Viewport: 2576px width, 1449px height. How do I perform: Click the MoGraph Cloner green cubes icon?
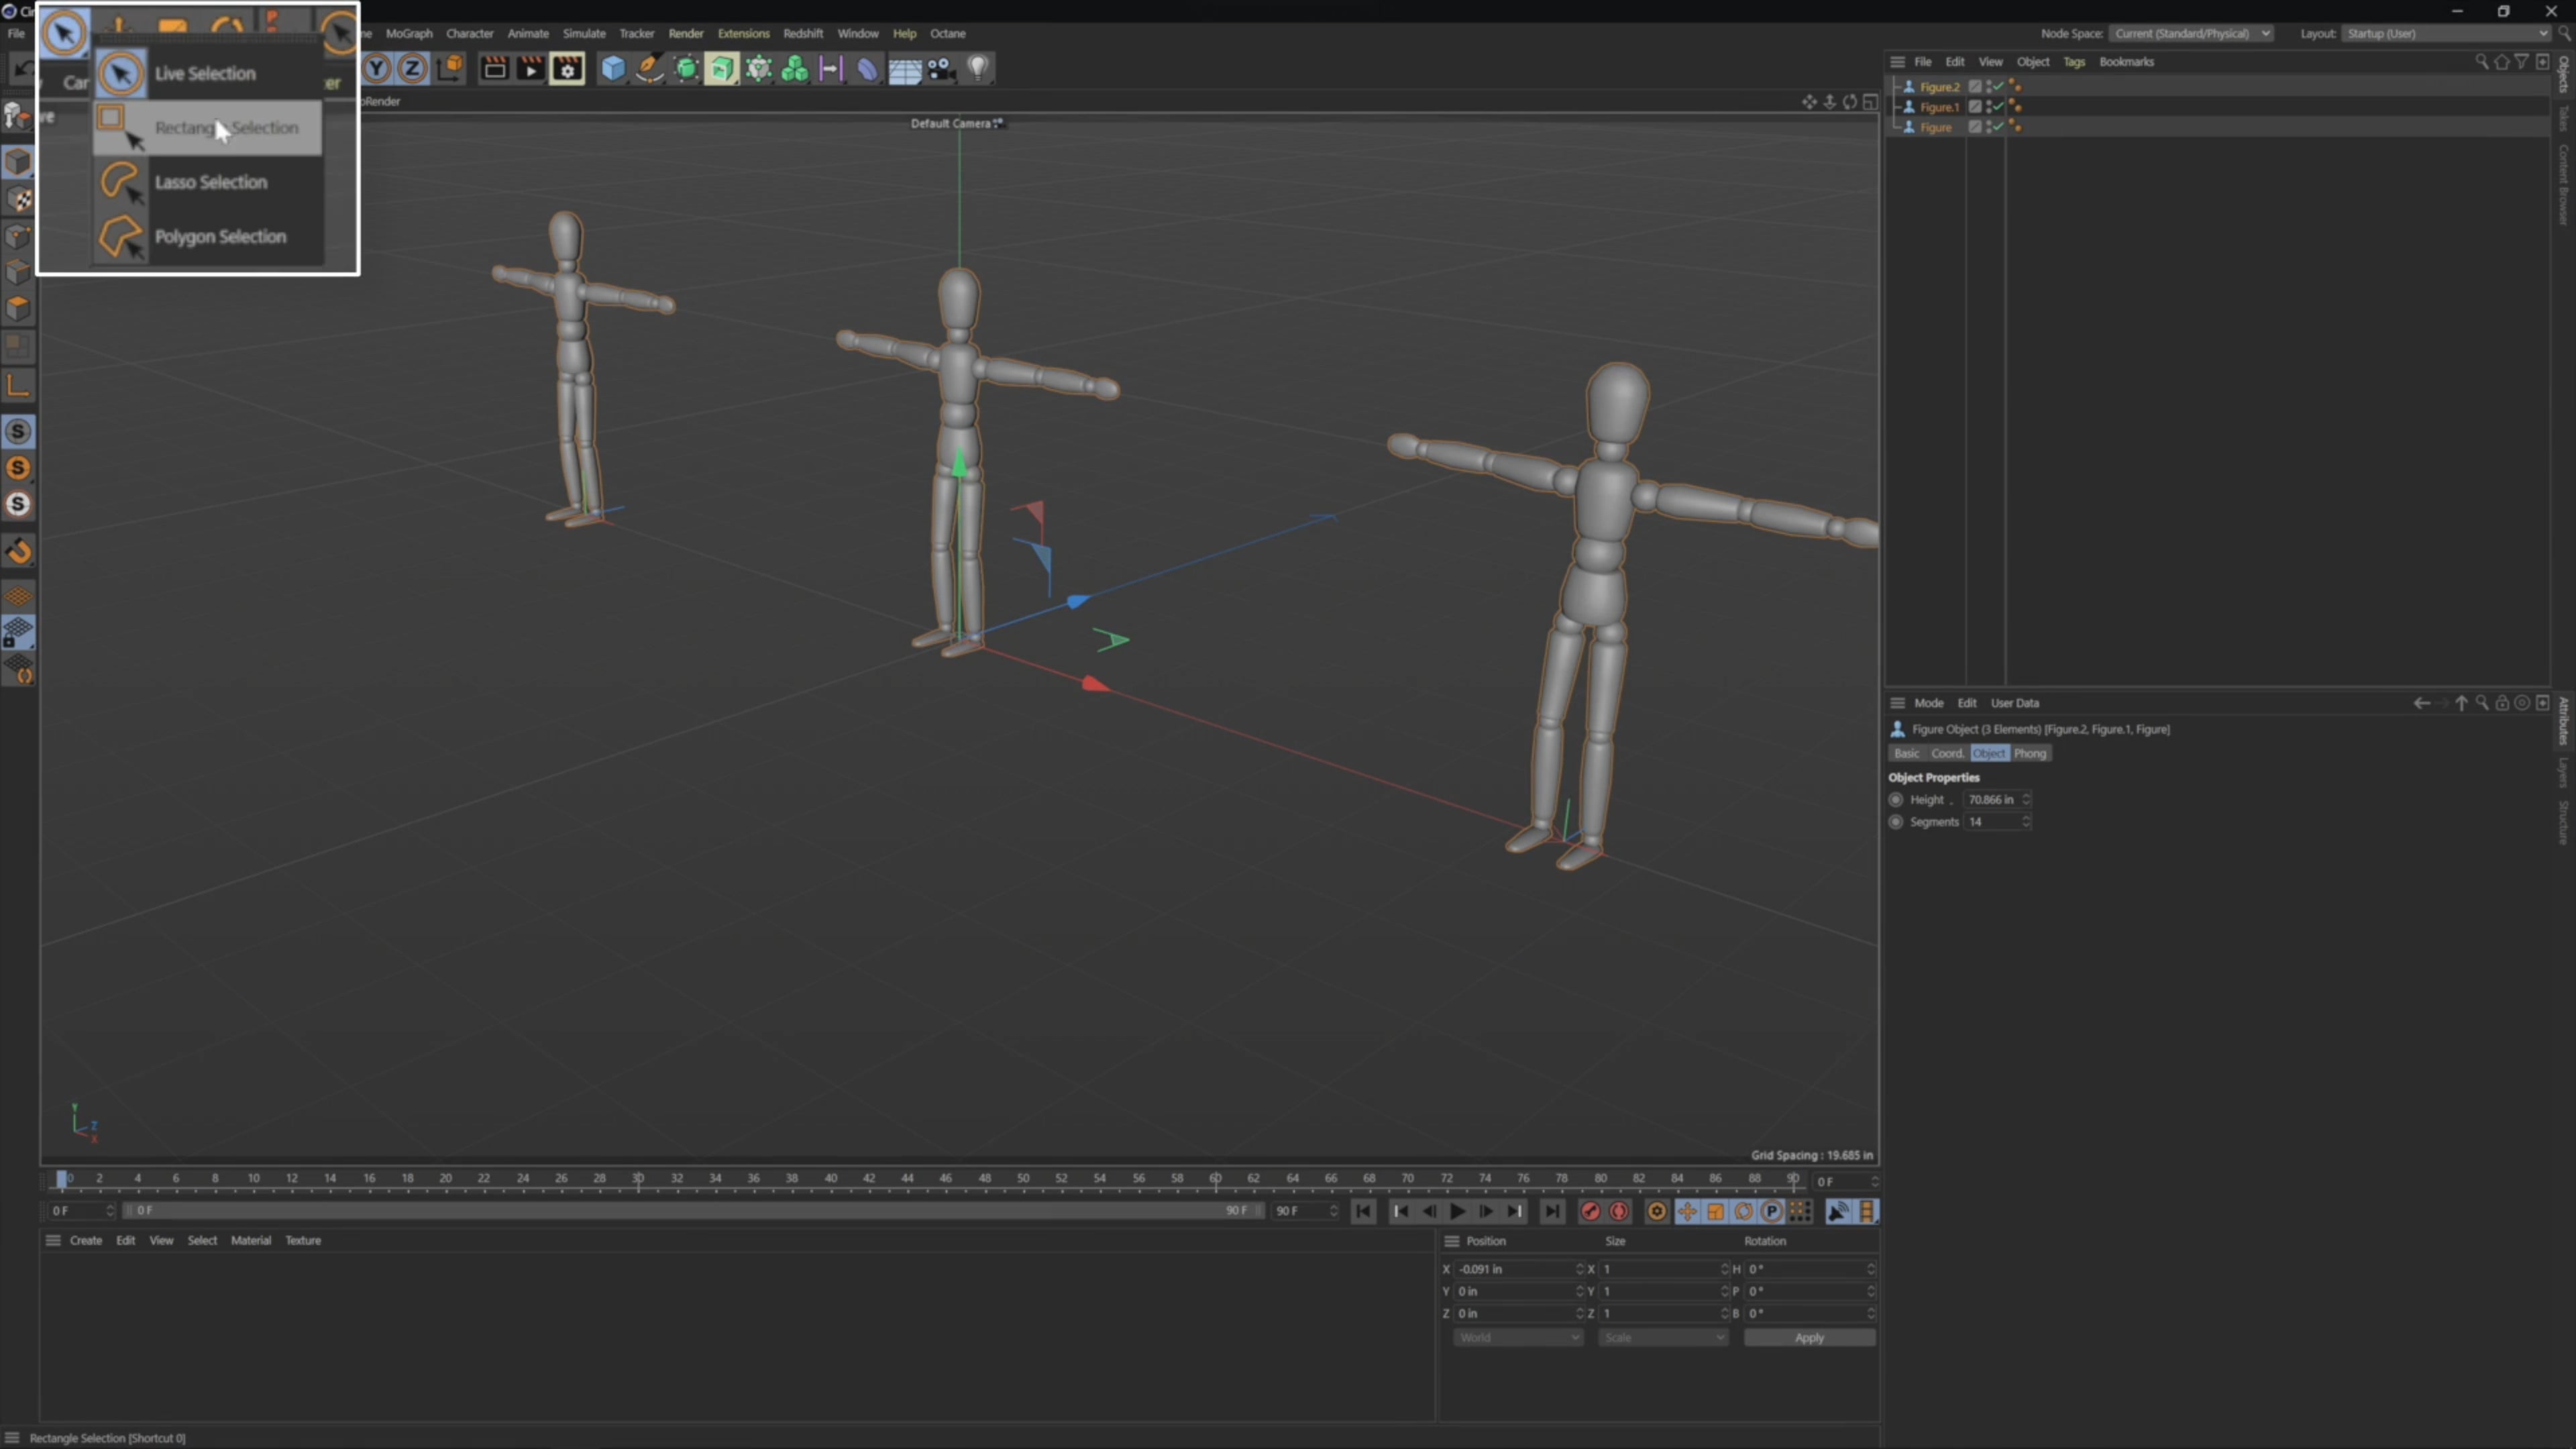[795, 68]
